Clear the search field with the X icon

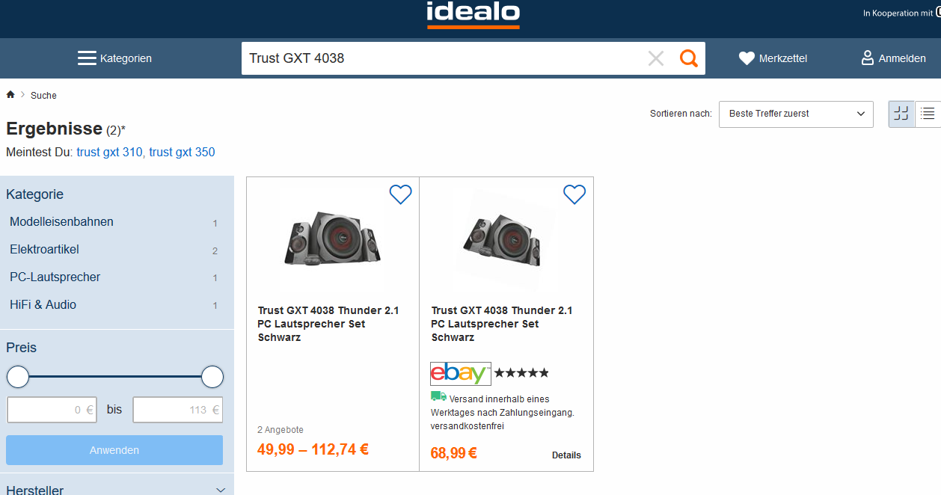point(656,58)
